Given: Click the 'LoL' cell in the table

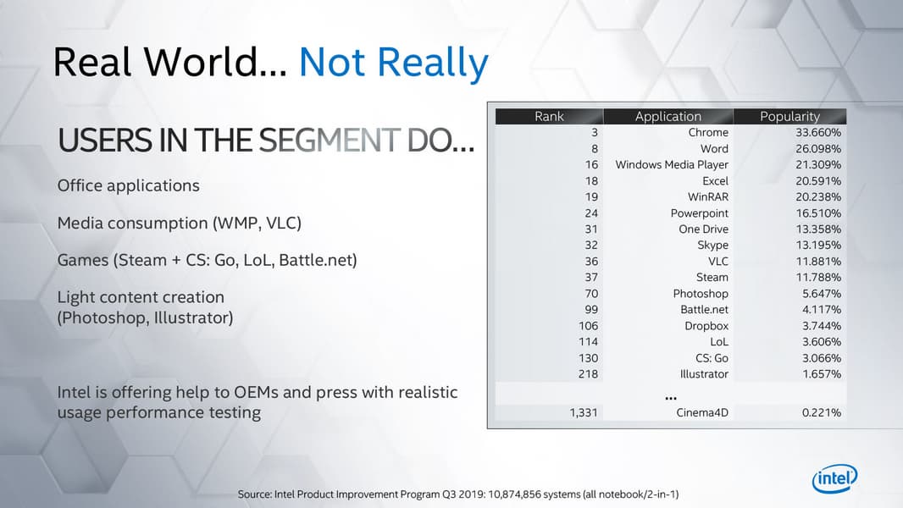Looking at the screenshot, I should click(x=718, y=342).
